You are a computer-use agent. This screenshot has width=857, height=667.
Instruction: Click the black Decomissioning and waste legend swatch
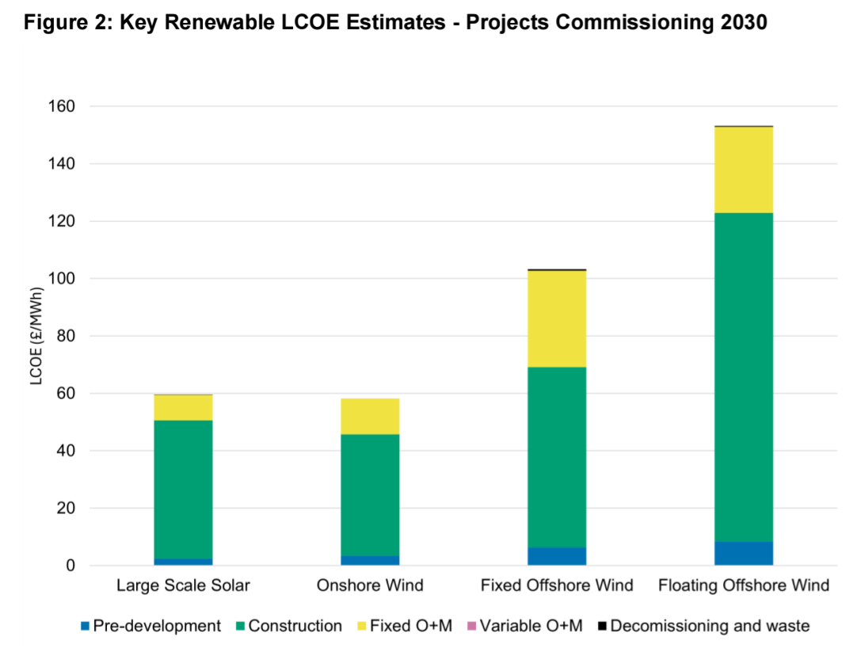[602, 627]
